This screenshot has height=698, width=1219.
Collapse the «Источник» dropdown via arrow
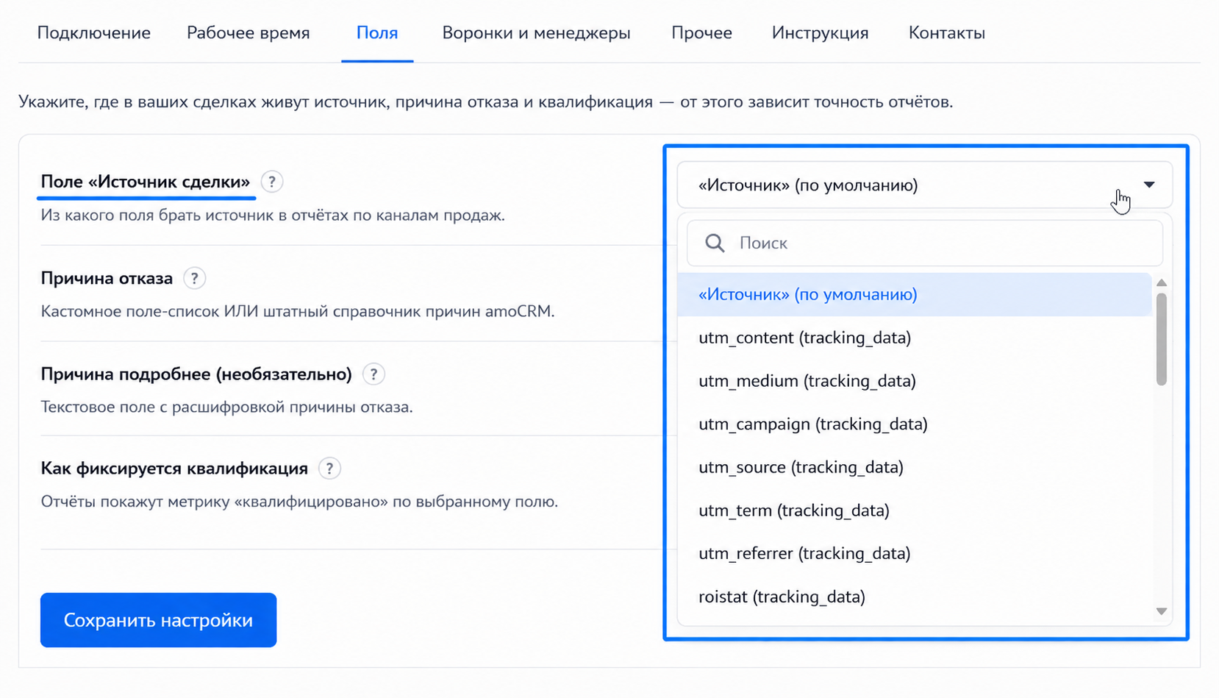(1149, 185)
